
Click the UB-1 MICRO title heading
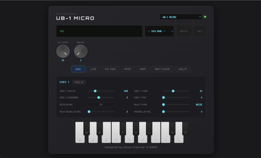75,18
